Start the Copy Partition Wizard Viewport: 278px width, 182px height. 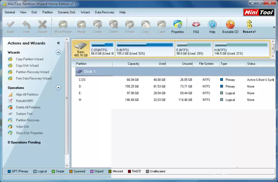[x=29, y=59]
